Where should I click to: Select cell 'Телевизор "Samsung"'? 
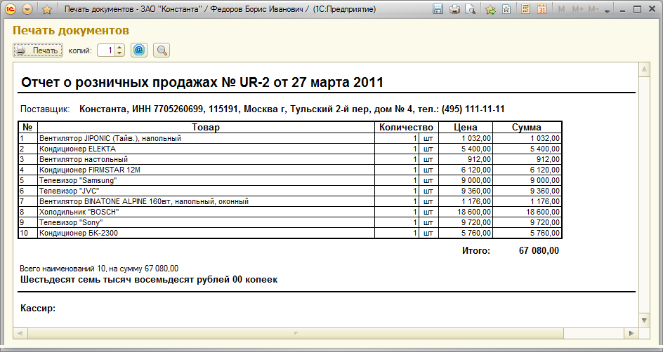pos(206,180)
